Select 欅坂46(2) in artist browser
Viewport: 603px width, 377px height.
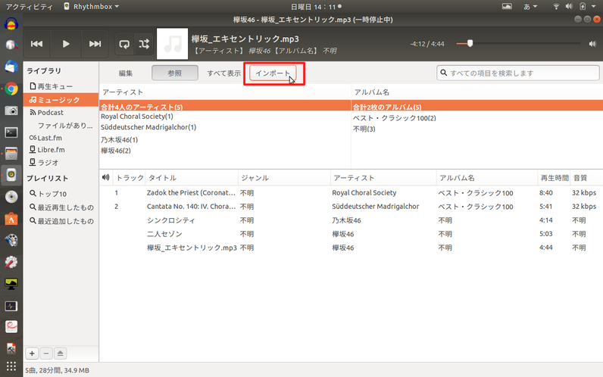(225, 151)
